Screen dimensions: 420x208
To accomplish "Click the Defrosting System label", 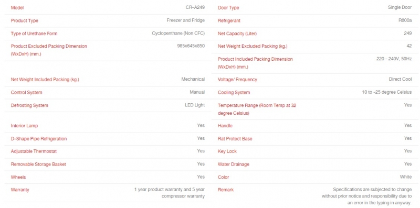I will click(29, 105).
